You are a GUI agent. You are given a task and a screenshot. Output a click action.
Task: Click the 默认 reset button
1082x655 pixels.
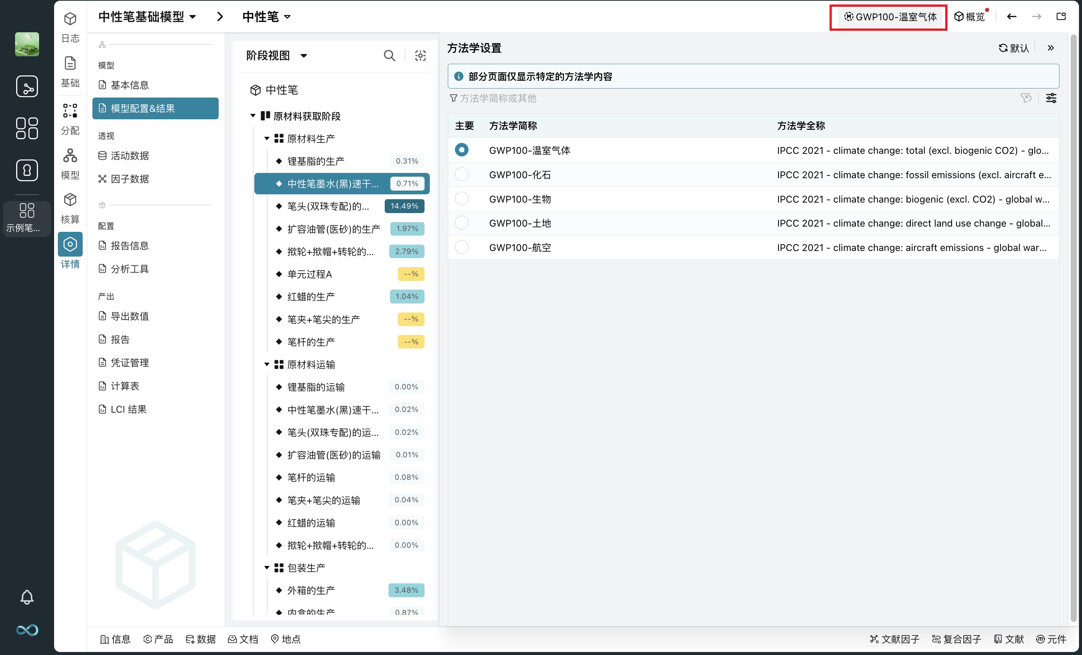point(1014,48)
